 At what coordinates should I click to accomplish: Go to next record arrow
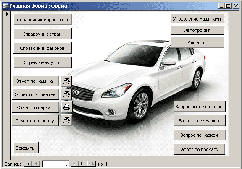tap(74, 164)
